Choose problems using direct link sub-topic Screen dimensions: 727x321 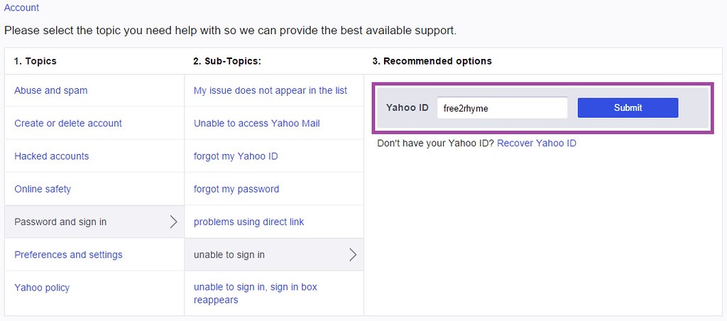coord(249,222)
